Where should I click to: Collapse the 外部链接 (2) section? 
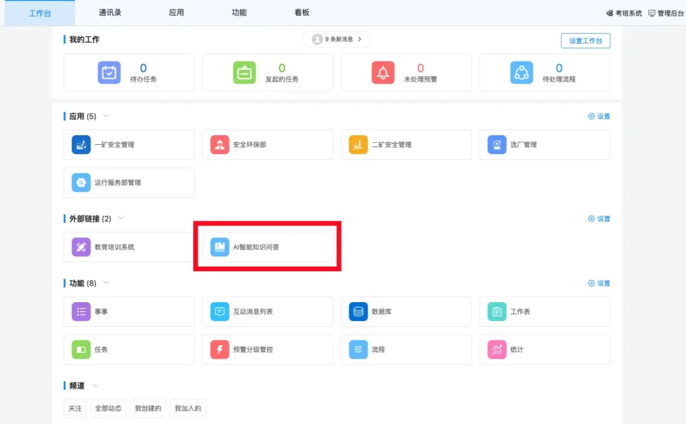pyautogui.click(x=121, y=218)
